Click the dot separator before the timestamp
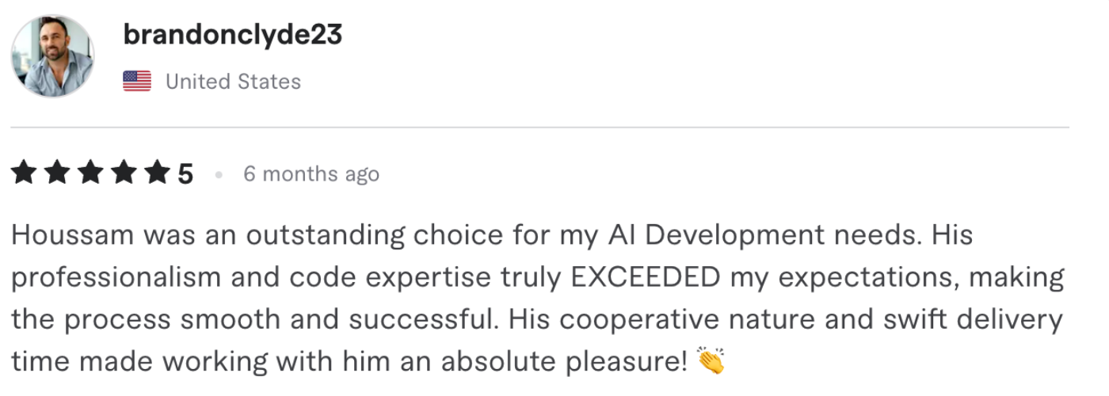Image resolution: width=1109 pixels, height=396 pixels. tap(219, 174)
